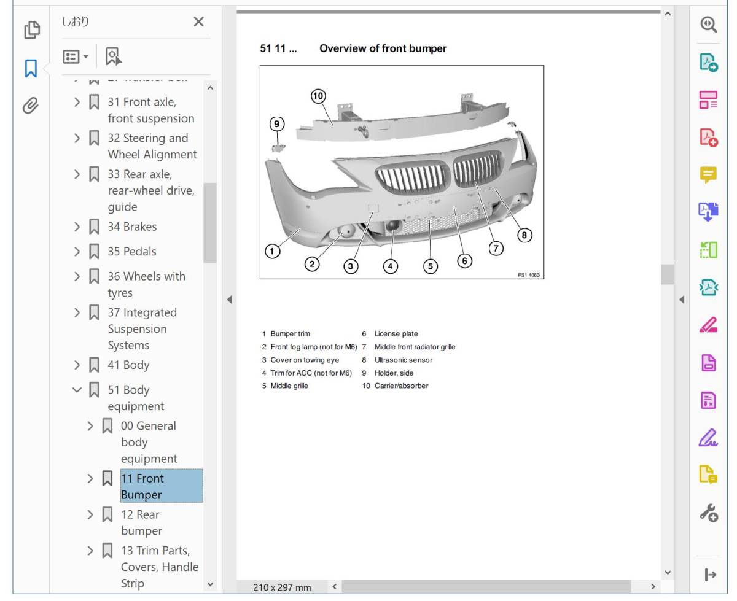Select the bookmarks panel icon in left rail
This screenshot has width=737, height=601.
[32, 68]
